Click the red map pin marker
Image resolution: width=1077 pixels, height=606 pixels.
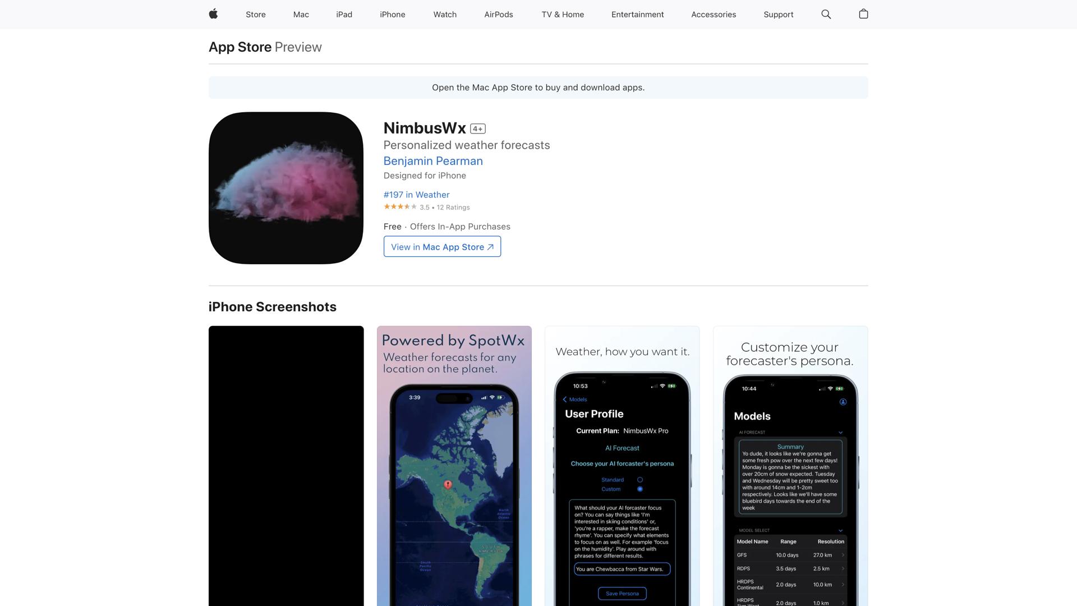pos(448,484)
